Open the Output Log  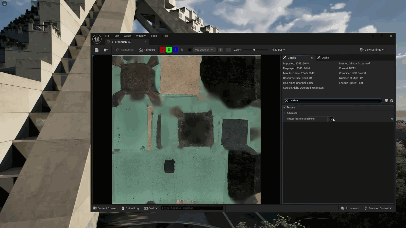tap(130, 208)
